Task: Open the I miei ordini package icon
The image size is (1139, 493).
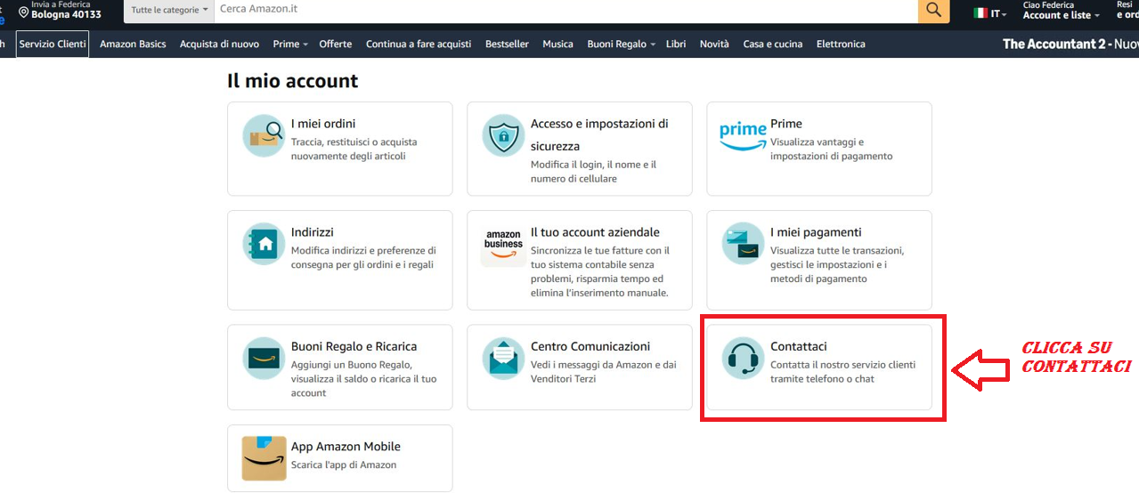Action: click(264, 136)
